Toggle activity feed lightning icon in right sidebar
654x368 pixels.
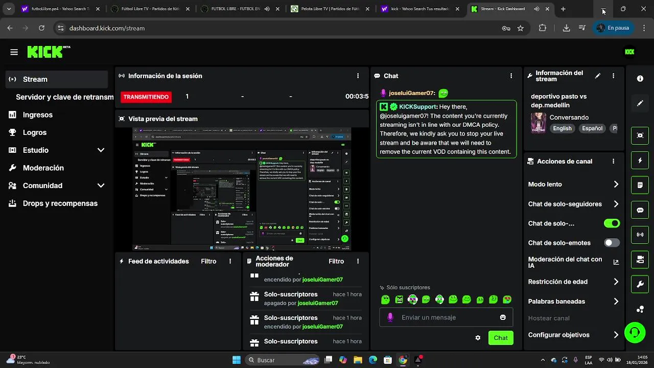click(x=640, y=160)
